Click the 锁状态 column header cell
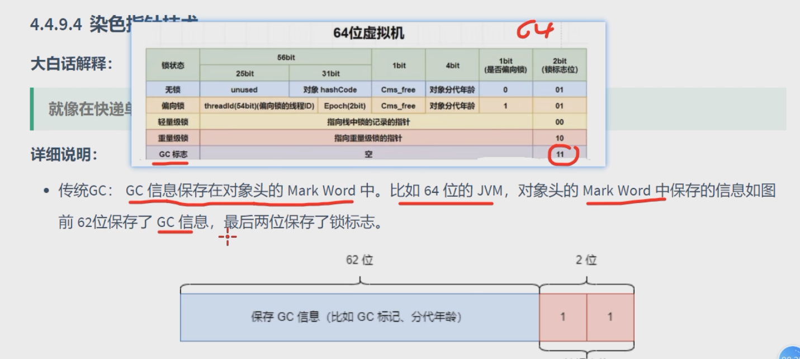Image resolution: width=800 pixels, height=359 pixels. tap(173, 65)
